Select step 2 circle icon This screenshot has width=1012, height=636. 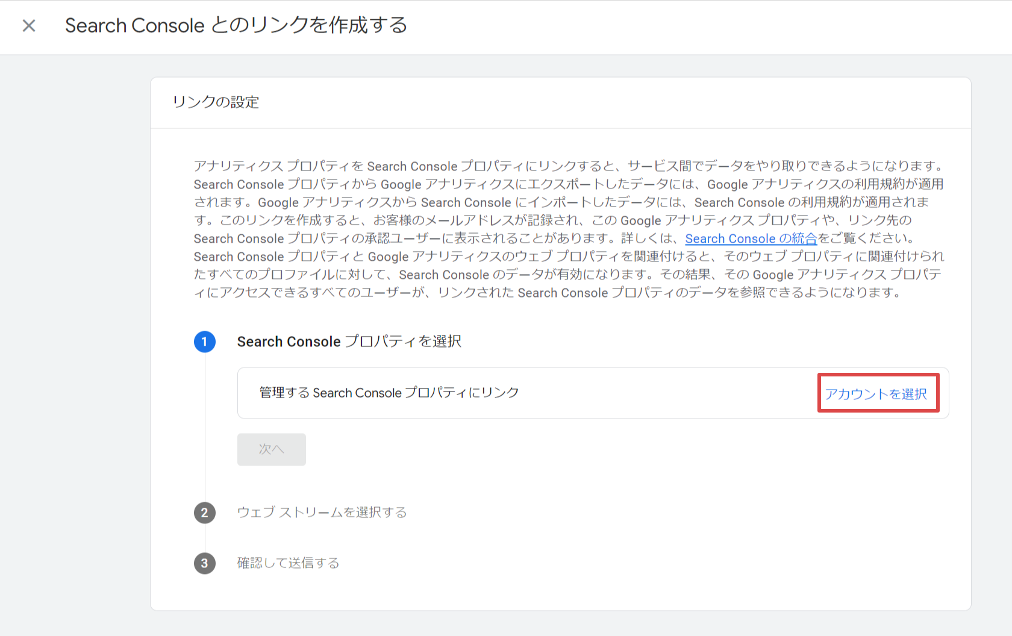pos(205,513)
